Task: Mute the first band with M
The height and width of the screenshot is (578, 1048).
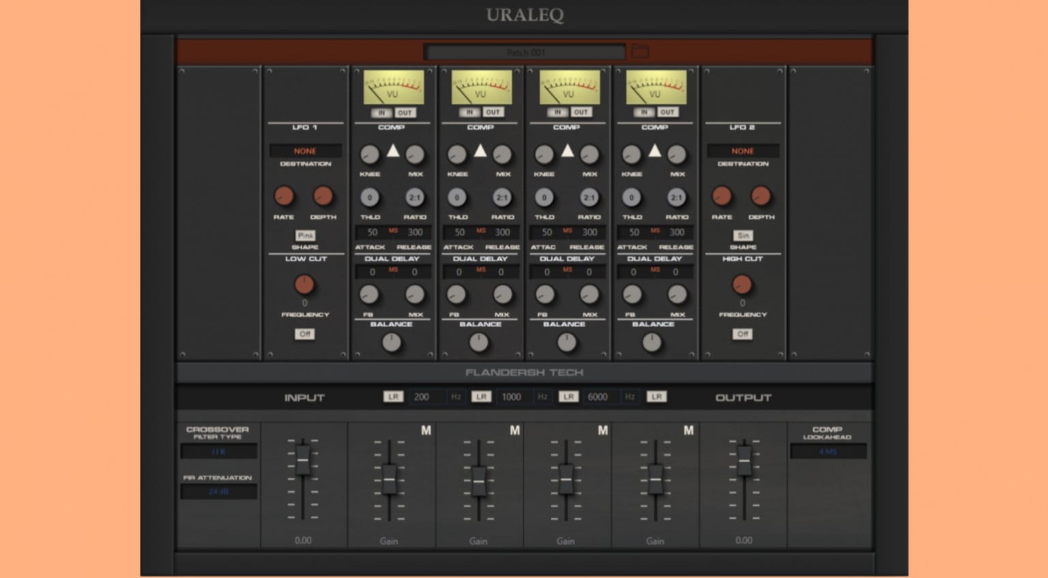Action: 426,431
